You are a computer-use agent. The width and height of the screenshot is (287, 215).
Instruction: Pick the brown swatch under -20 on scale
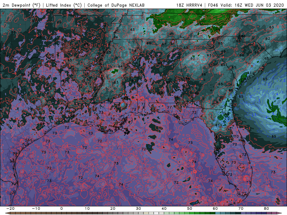coord(13,213)
